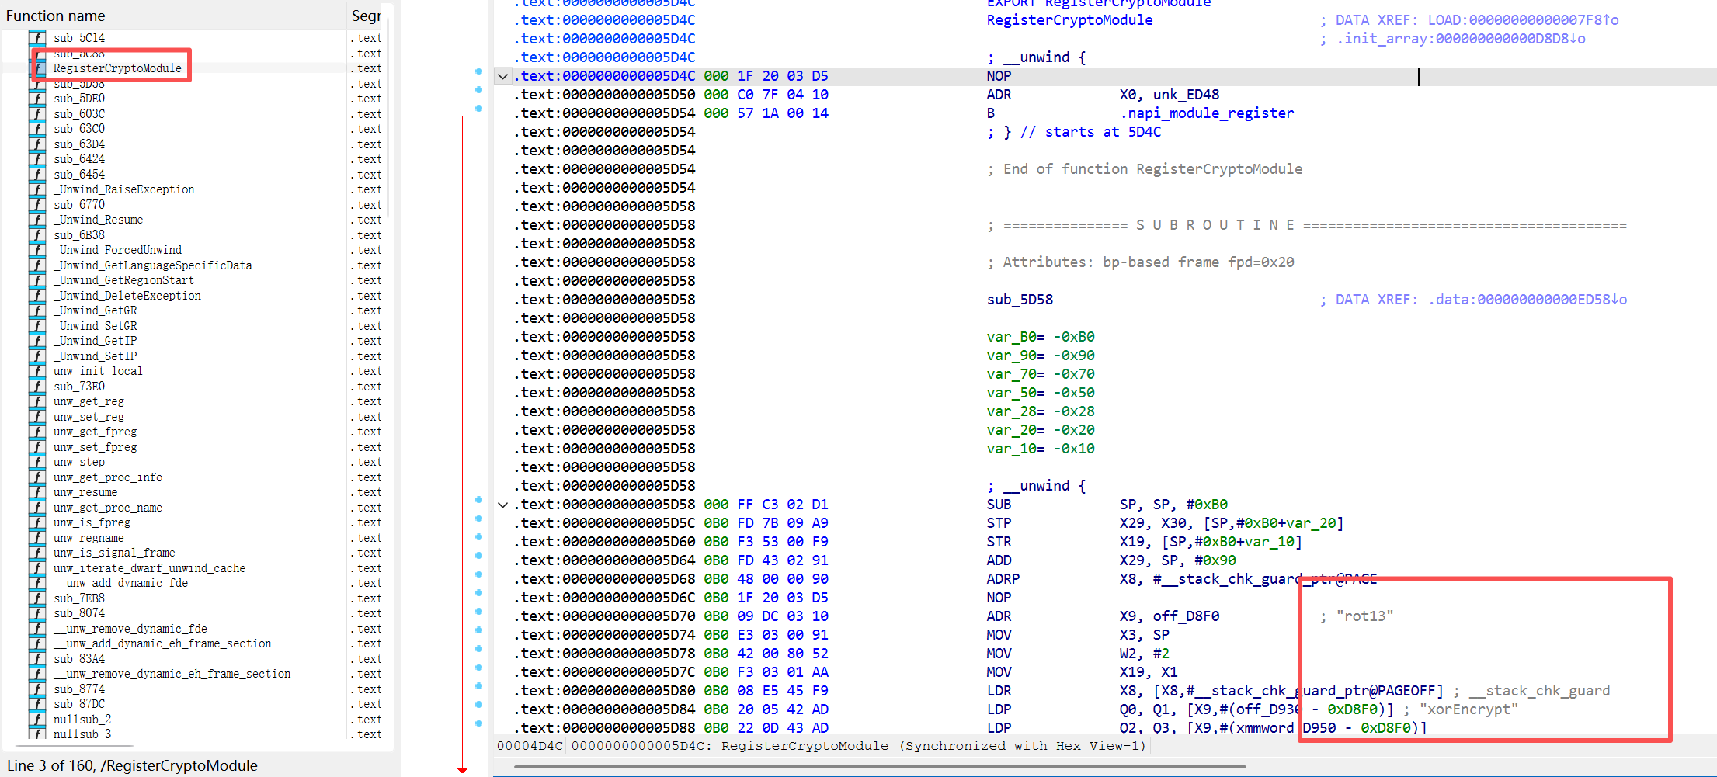Collapse the RegisterCryptoModule block chevron at 5D4C
1717x777 pixels.
click(x=503, y=76)
